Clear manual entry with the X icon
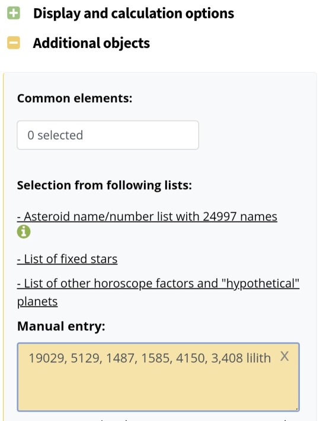The height and width of the screenshot is (421, 320). click(x=284, y=356)
